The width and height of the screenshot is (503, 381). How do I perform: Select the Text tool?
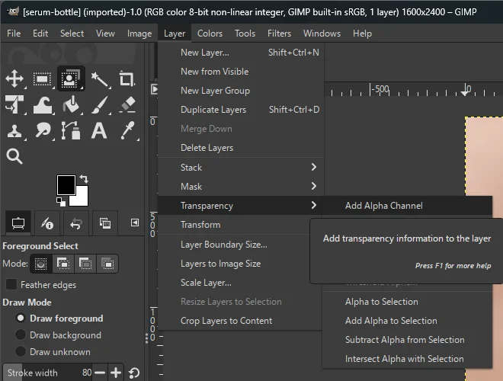click(99, 131)
